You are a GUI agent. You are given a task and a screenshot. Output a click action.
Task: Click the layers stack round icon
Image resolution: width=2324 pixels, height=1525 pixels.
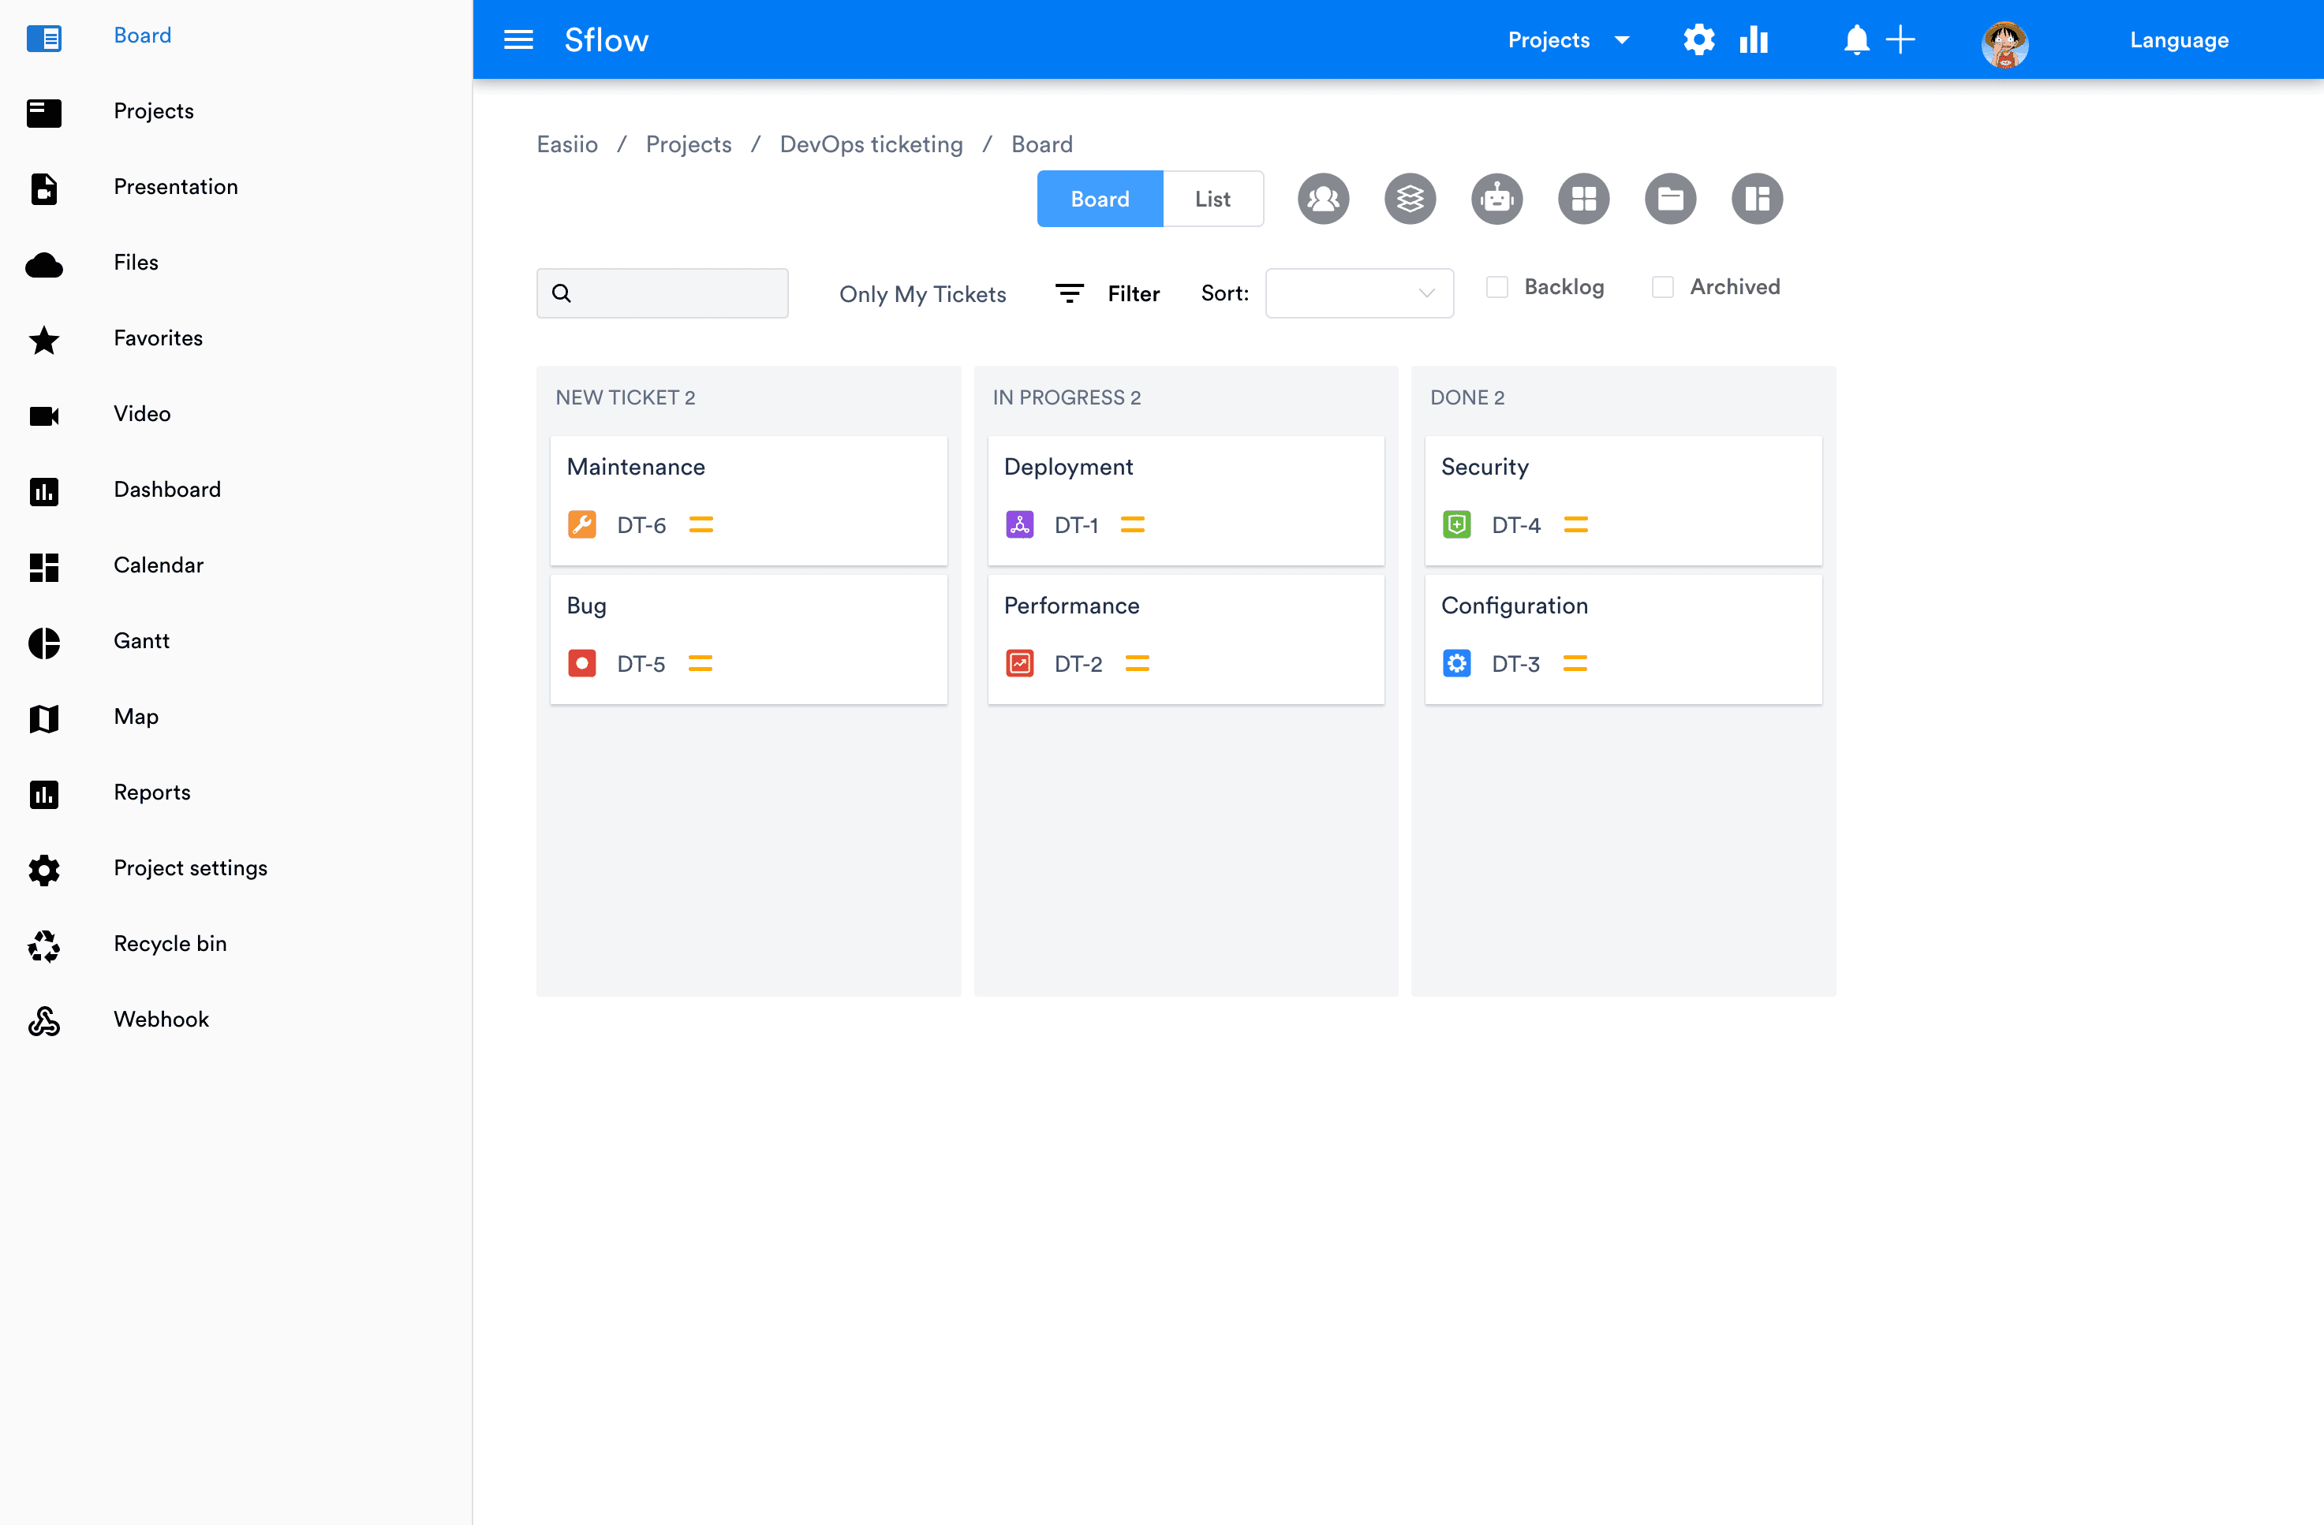1410,199
